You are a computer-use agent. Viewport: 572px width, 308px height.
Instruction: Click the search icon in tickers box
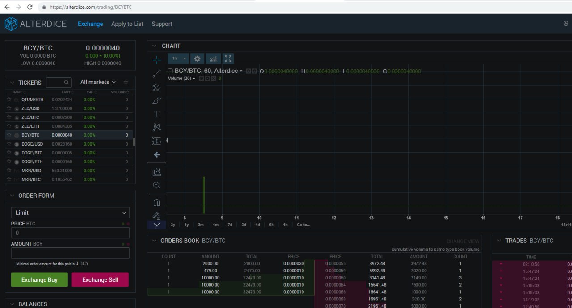click(x=67, y=82)
